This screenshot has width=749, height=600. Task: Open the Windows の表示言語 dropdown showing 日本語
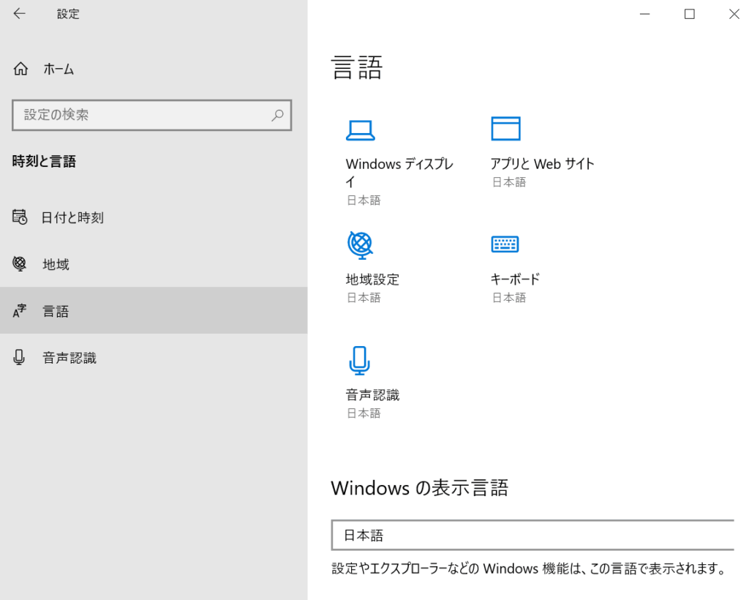tap(532, 535)
